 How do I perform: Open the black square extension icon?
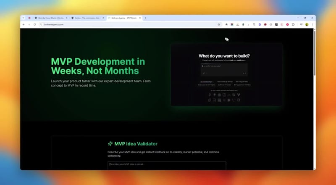276,24
